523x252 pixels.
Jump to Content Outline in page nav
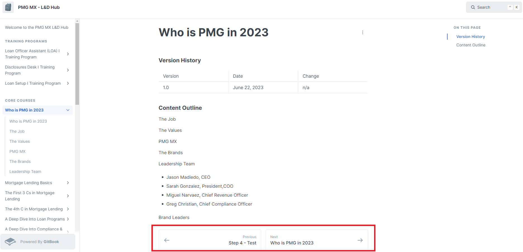point(471,45)
